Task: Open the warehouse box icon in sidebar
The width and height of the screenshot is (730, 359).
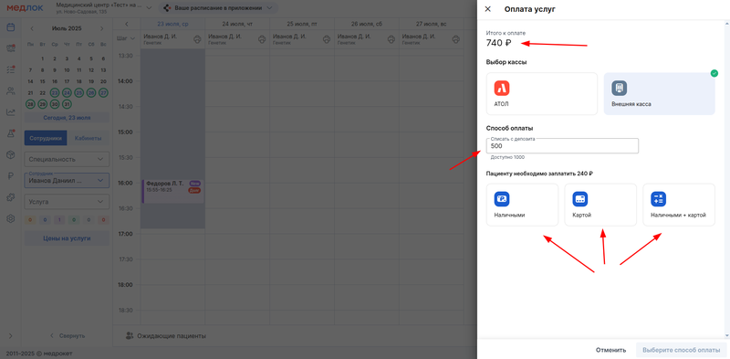Action: [x=10, y=154]
